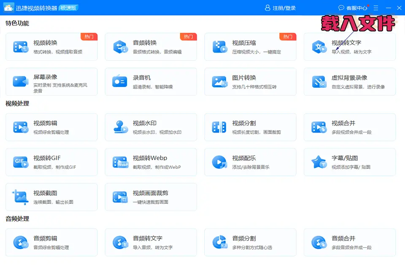Click the app logo in title bar
Image resolution: width=405 pixels, height=270 pixels.
coord(8,8)
